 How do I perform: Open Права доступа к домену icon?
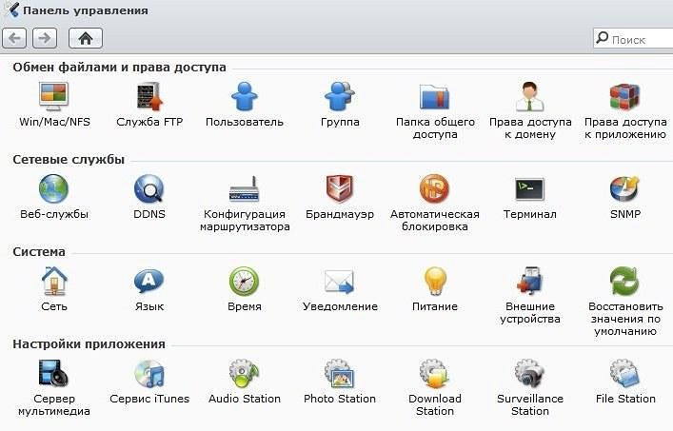click(530, 97)
